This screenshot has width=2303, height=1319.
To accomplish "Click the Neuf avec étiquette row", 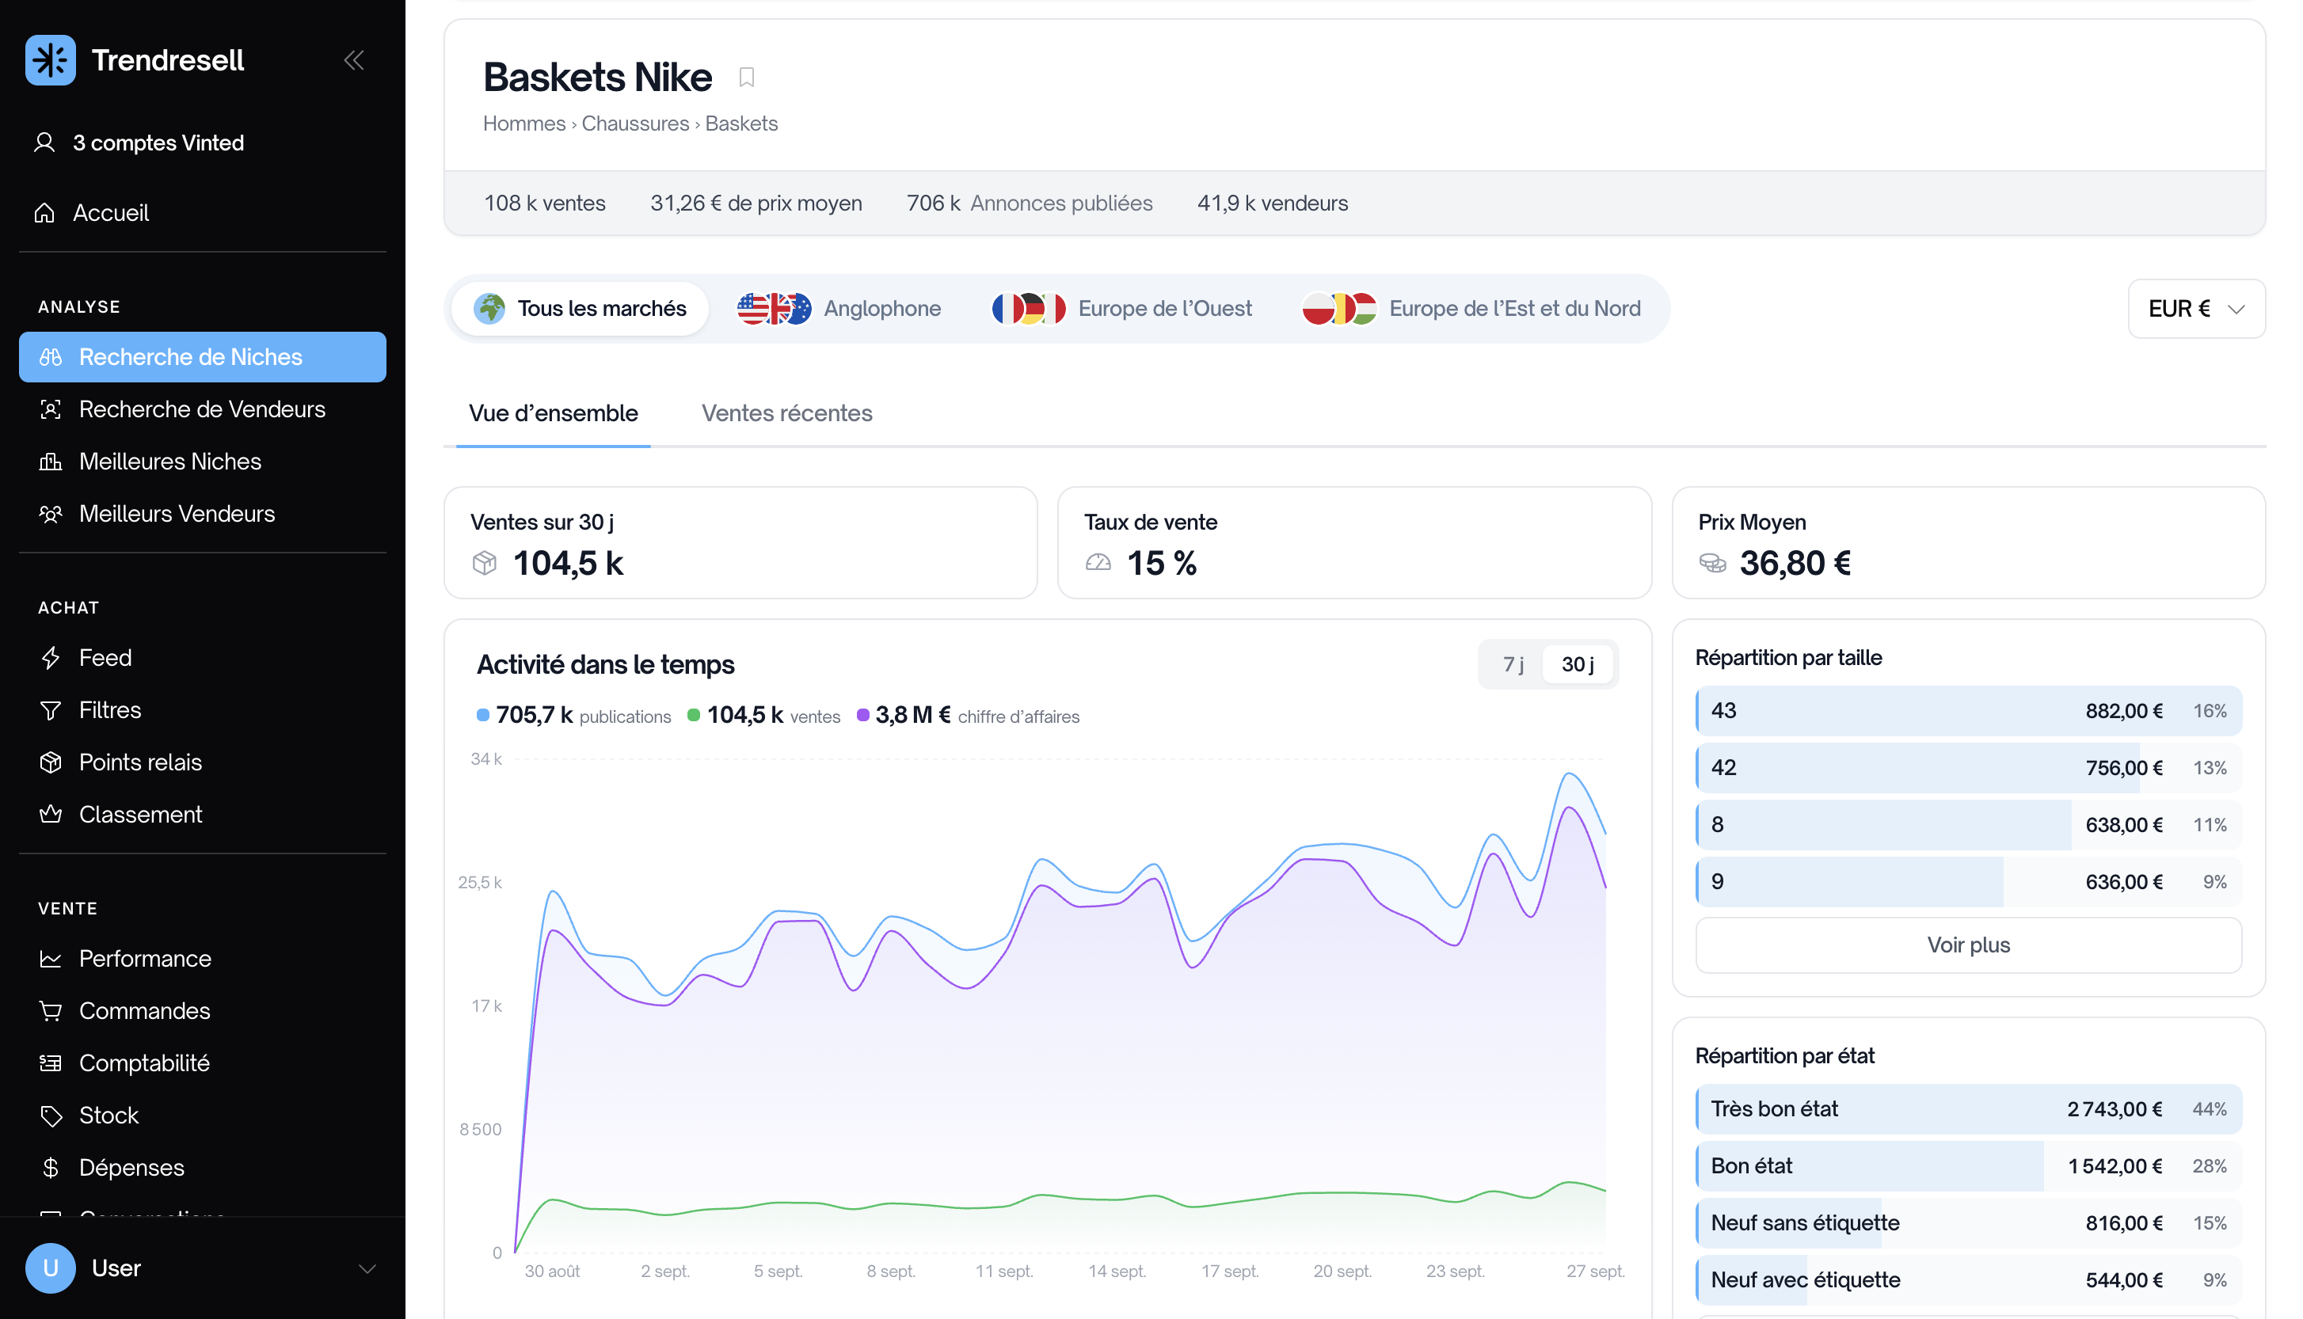I will point(1968,1280).
